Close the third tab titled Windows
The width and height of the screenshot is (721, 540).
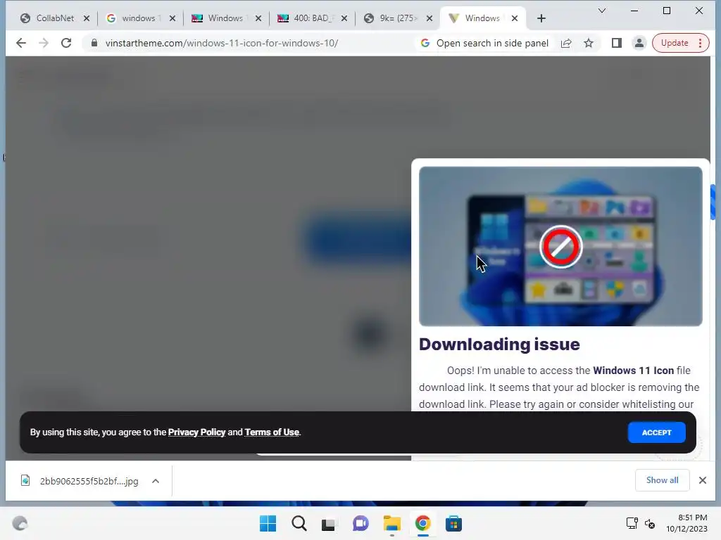258,18
